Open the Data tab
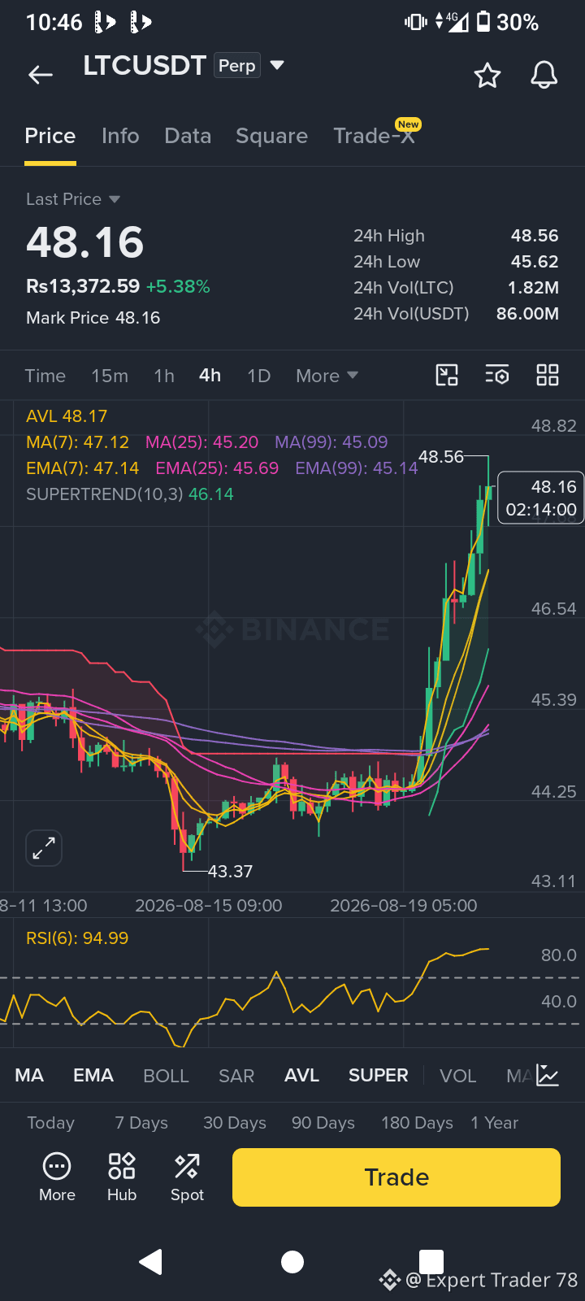The width and height of the screenshot is (585, 1301). pos(188,136)
